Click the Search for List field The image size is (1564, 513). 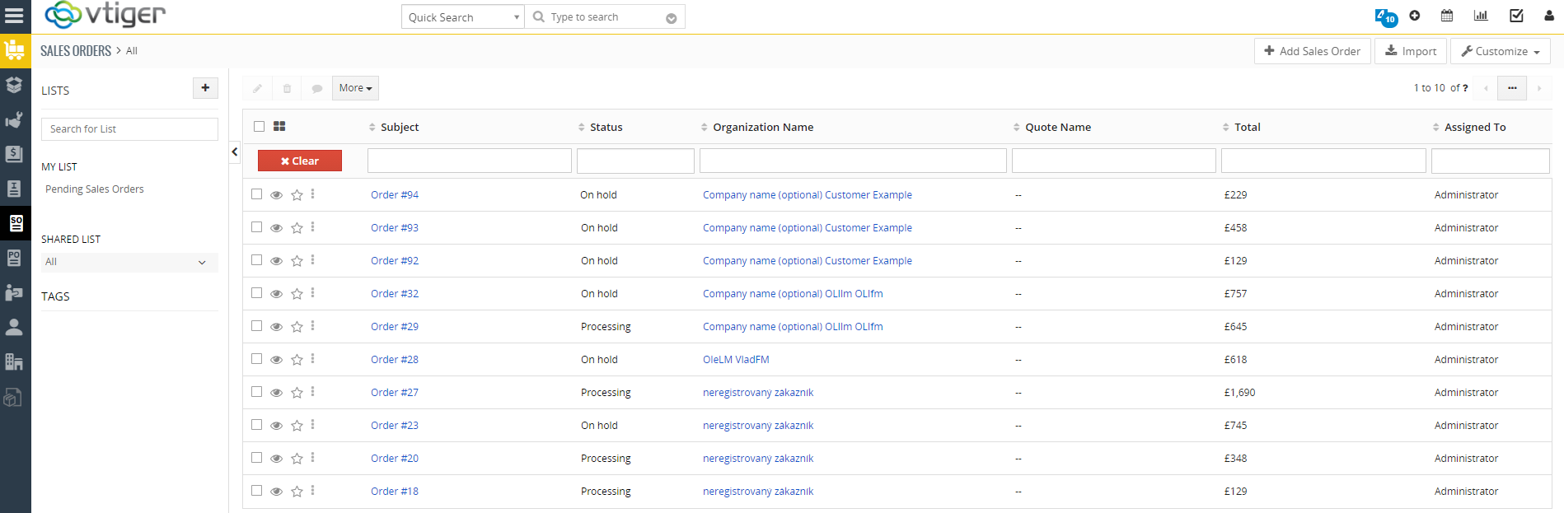[129, 129]
